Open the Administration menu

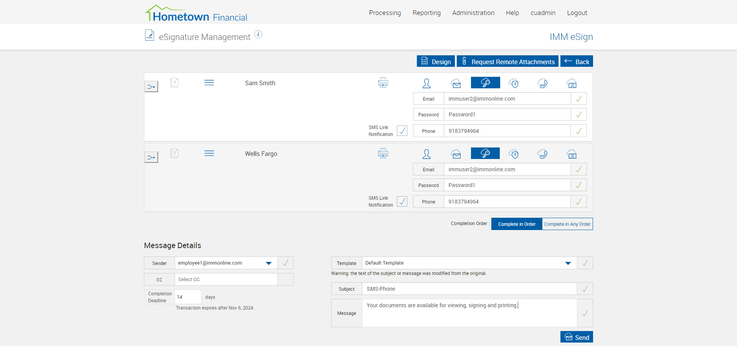point(473,13)
